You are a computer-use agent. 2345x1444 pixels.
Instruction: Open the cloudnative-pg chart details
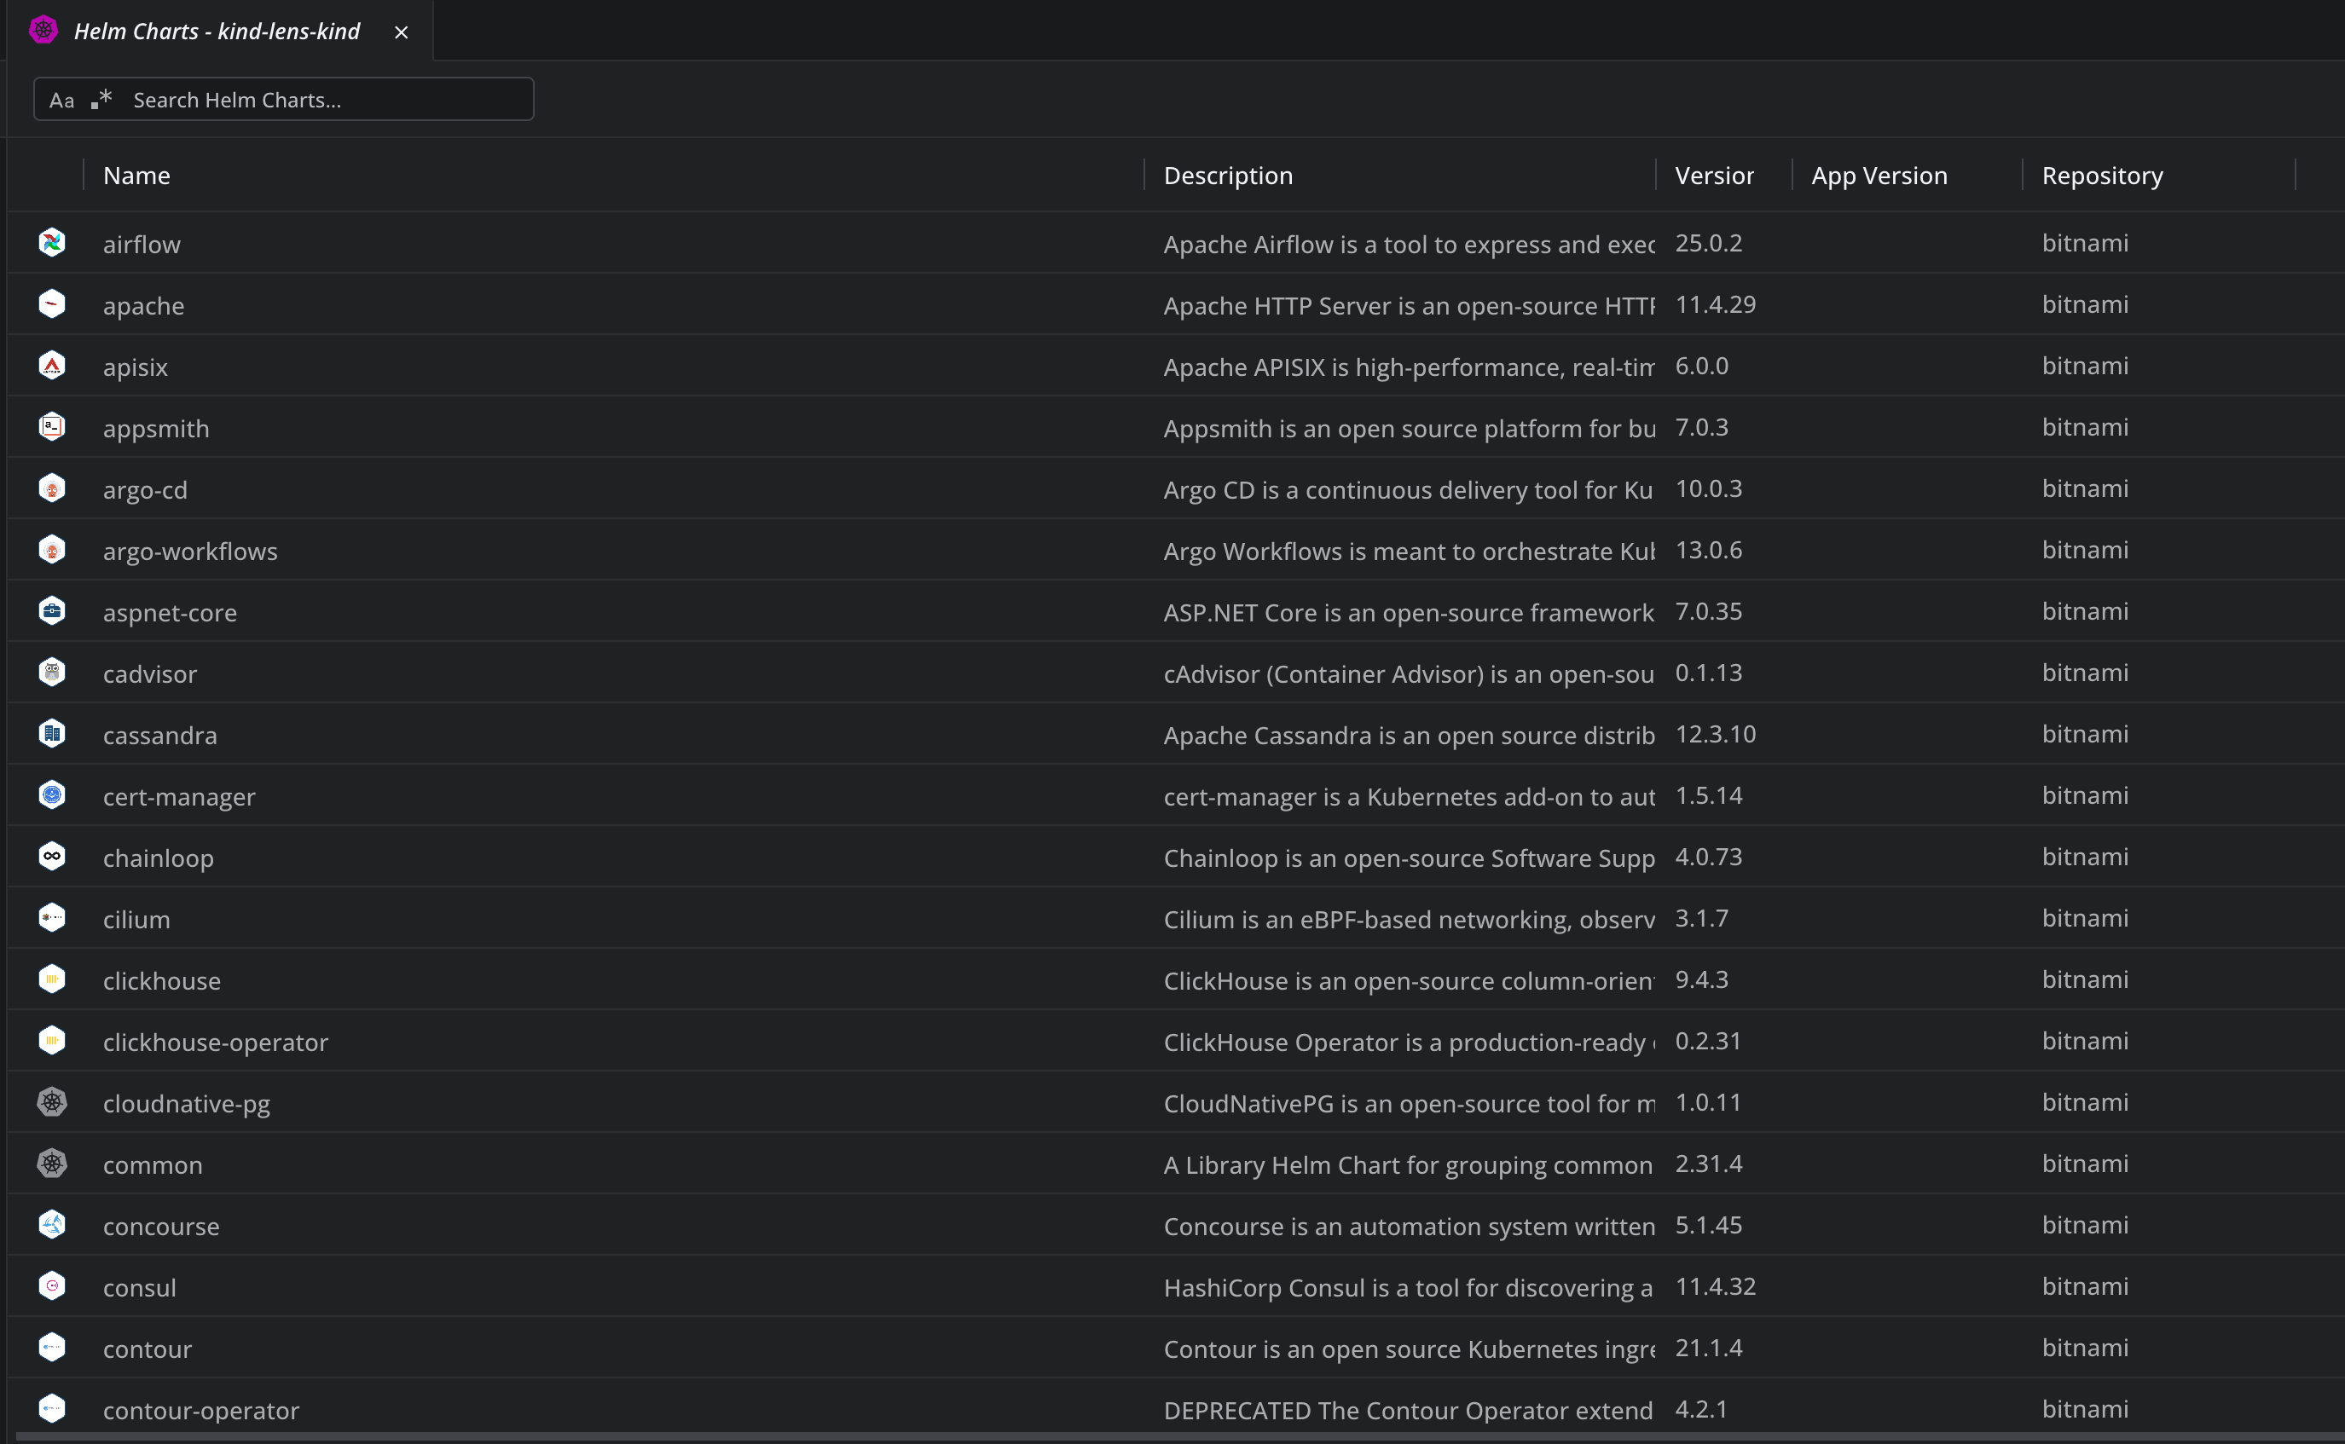[x=186, y=1102]
